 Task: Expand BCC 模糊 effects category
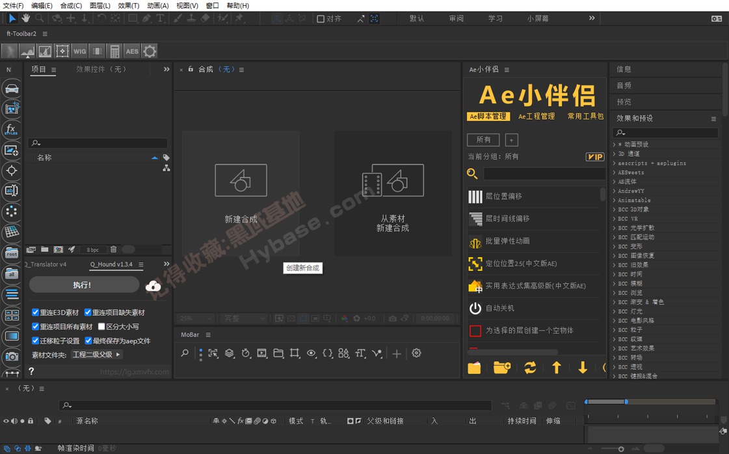(x=614, y=283)
